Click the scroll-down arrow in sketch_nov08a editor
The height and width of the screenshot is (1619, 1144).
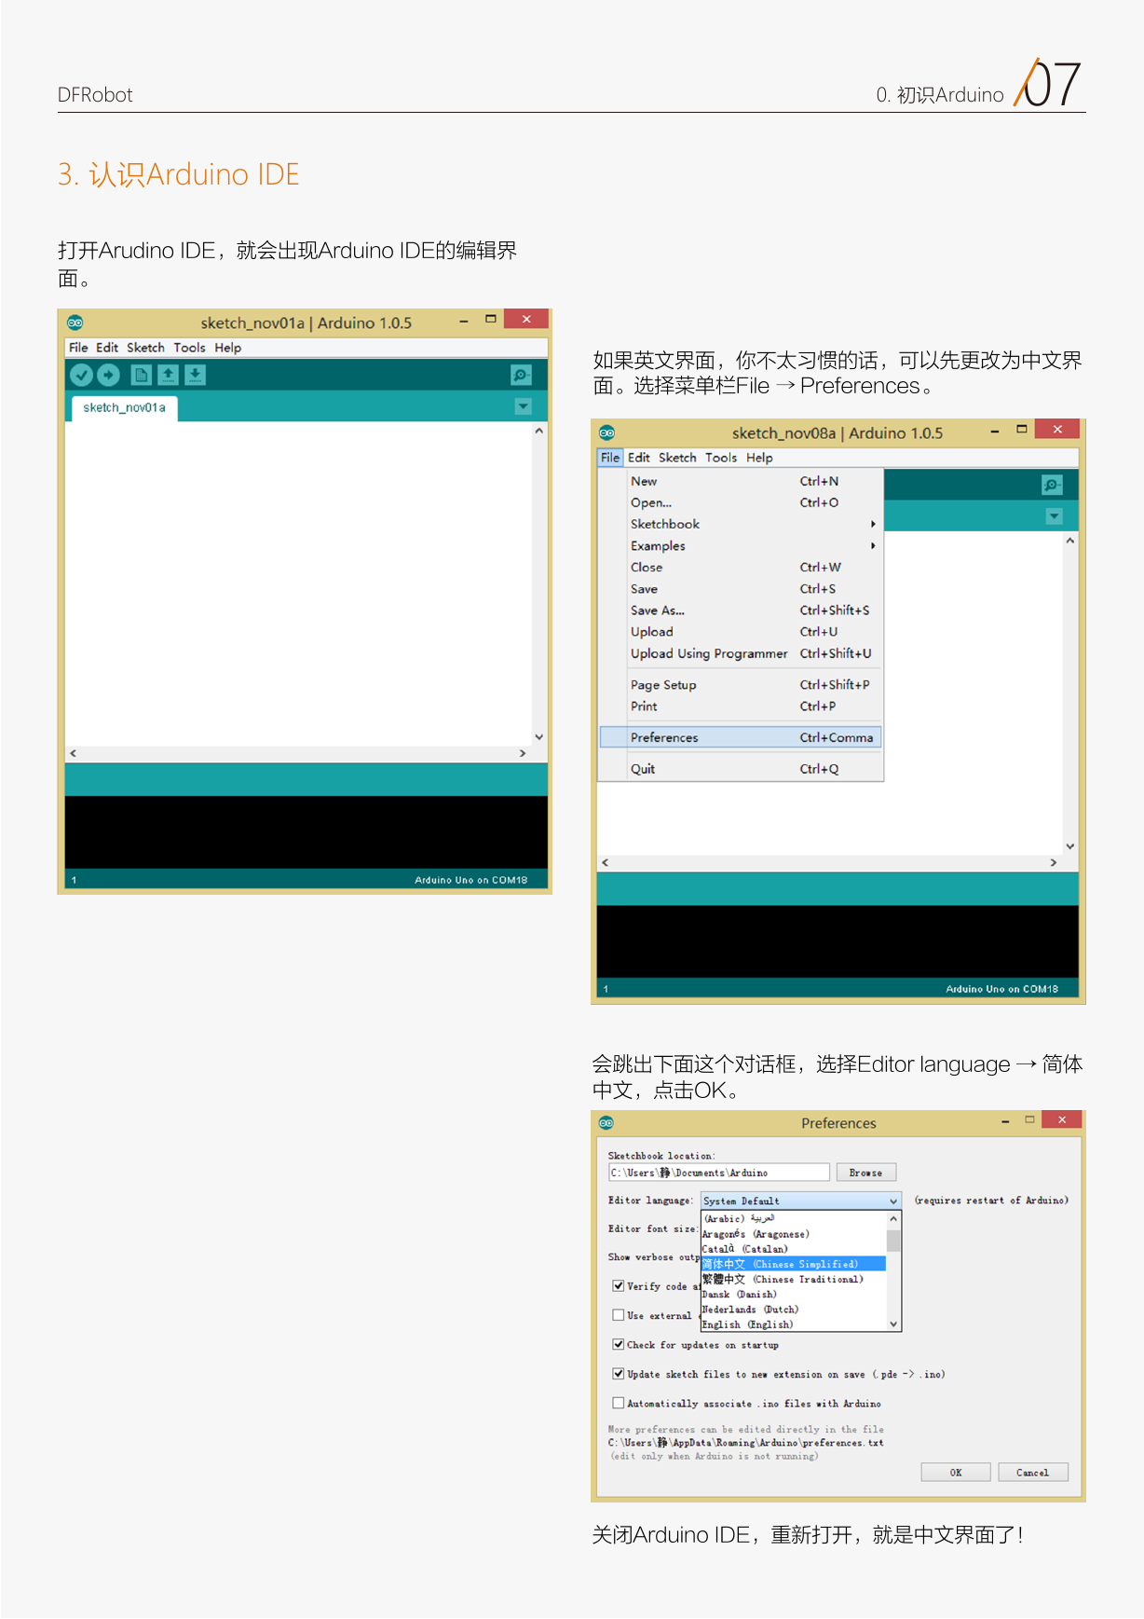(1070, 846)
